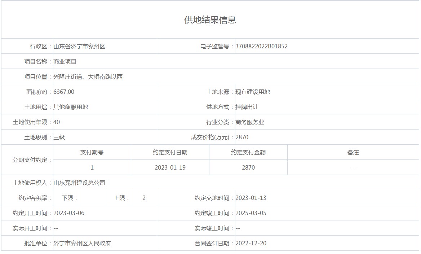The width and height of the screenshot is (421, 254).
Task: Select the electronic supervision number 3708822022B01852
Action: pos(261,46)
